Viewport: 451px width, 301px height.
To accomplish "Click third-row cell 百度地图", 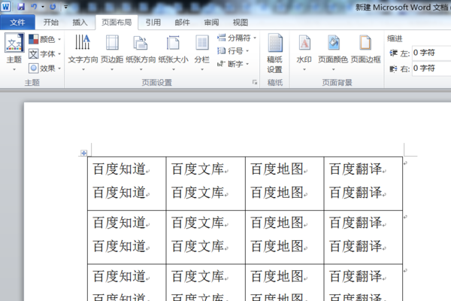I will (285, 283).
